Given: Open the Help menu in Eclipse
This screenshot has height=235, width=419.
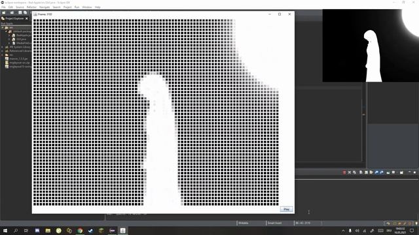Looking at the screenshot, I should tap(98, 7).
